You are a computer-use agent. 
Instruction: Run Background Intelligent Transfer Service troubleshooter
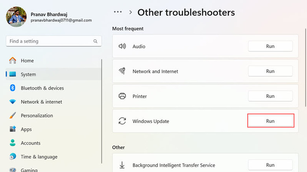click(x=270, y=165)
